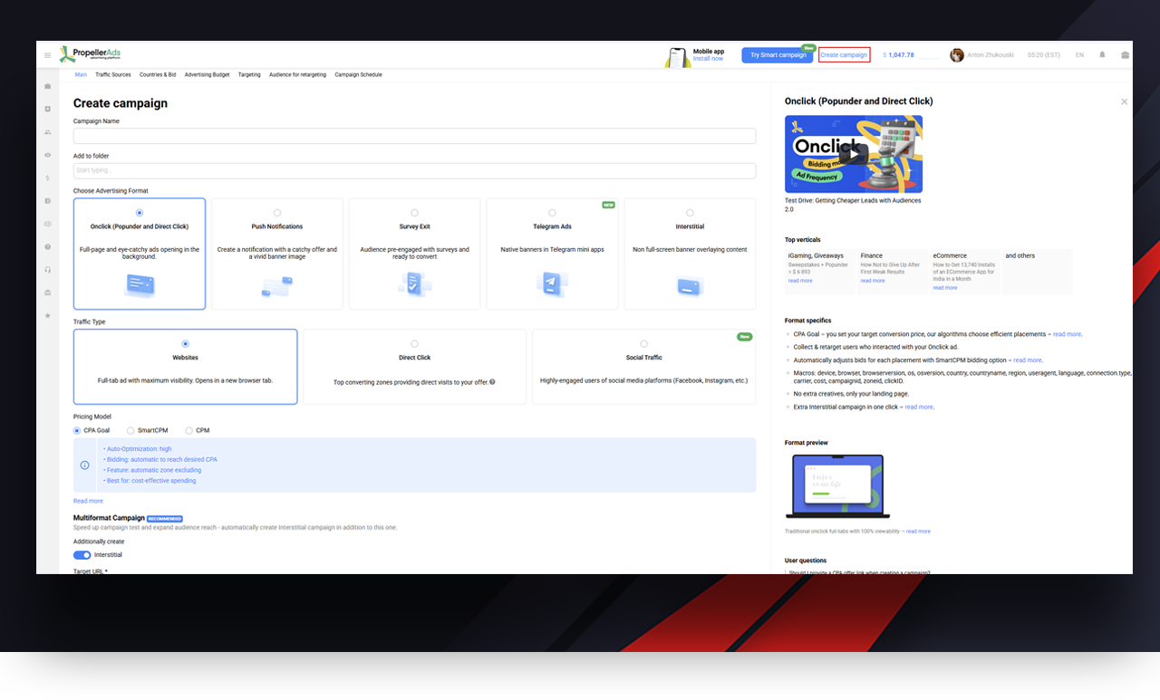Image resolution: width=1160 pixels, height=700 pixels.
Task: Click Create campaign link in header
Action: pyautogui.click(x=844, y=55)
